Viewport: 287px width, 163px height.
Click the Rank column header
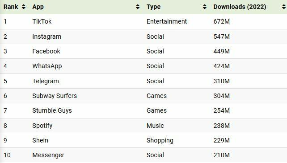coord(11,7)
